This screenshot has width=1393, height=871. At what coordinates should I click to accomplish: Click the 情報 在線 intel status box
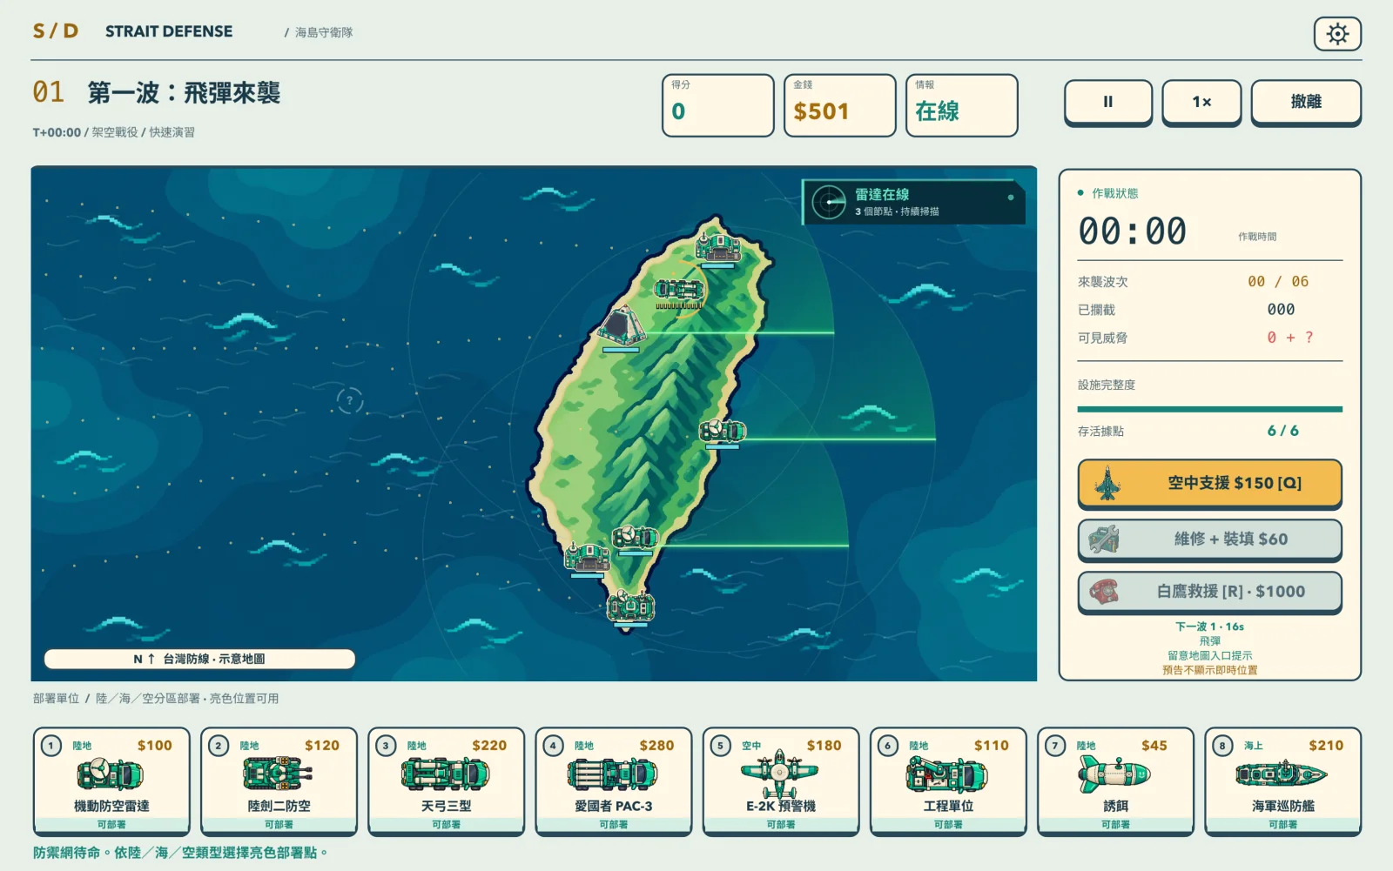tap(962, 105)
